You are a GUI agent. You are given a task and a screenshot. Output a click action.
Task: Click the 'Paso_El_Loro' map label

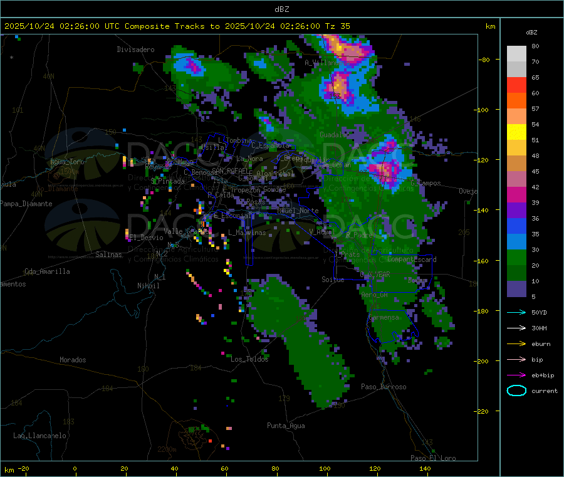433,458
